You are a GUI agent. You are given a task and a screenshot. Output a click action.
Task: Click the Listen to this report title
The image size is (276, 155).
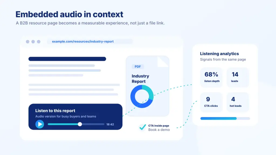pyautogui.click(x=55, y=111)
